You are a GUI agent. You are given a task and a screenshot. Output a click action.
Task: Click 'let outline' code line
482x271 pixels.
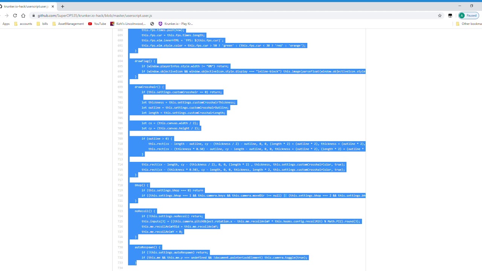[x=185, y=108]
